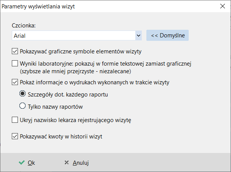Screen dimensions: 231x172
Task: Reset the font with the << Domyślne button
Action: 167,35
